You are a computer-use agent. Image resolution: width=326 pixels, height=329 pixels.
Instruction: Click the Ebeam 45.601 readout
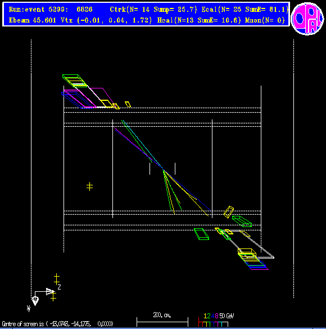coord(33,20)
